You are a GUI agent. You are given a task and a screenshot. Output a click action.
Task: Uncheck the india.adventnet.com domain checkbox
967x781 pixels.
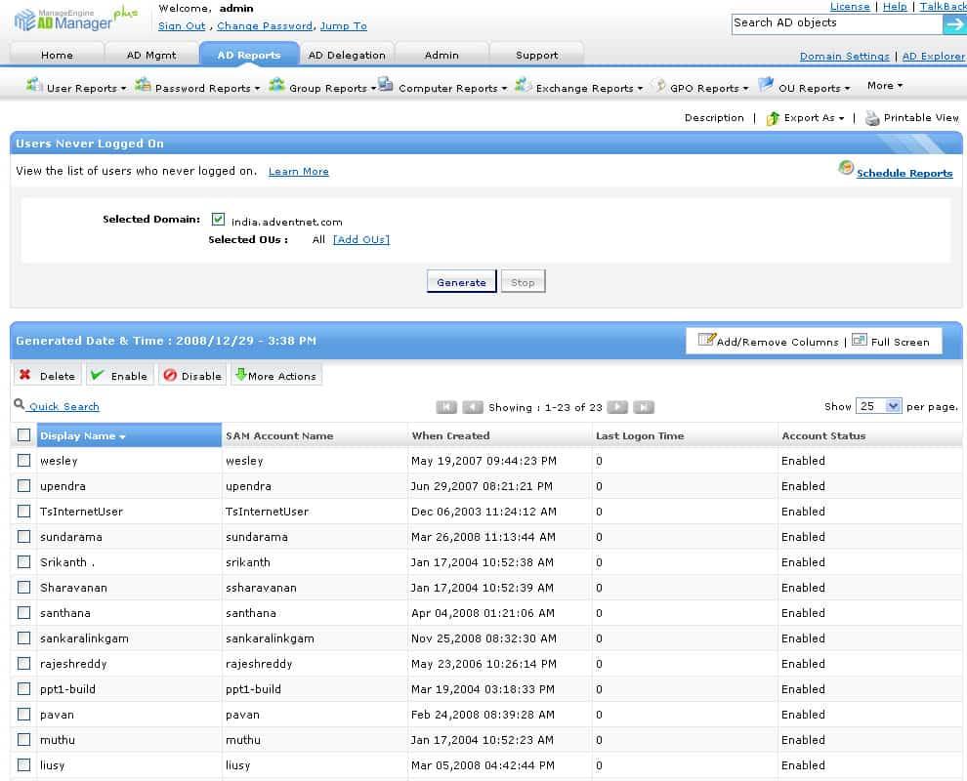218,220
